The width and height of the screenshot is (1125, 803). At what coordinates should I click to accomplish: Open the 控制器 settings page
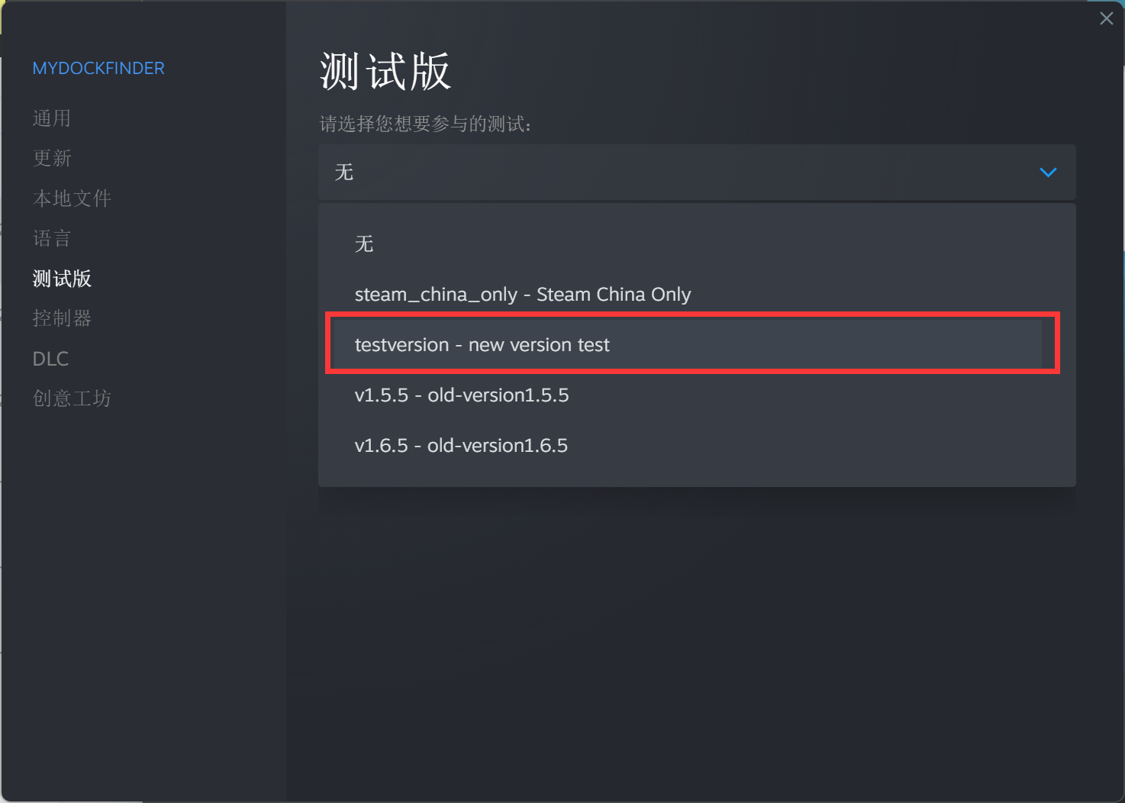point(62,318)
